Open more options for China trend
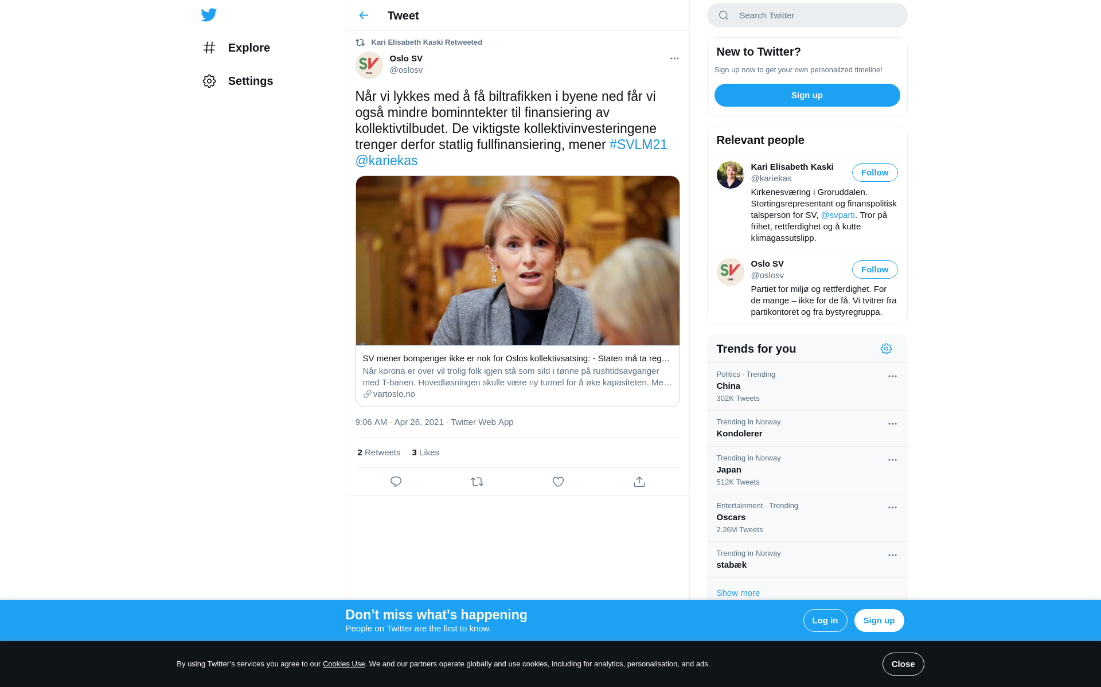Screen dimensions: 1101x687 tap(892, 376)
